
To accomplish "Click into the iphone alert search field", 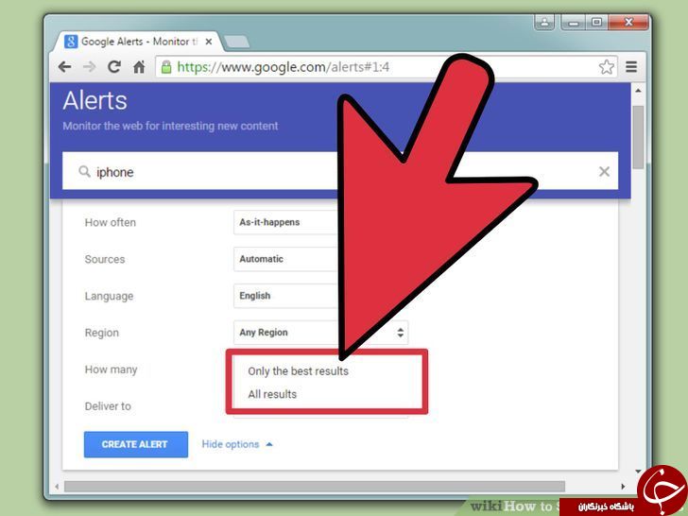I will (x=340, y=171).
